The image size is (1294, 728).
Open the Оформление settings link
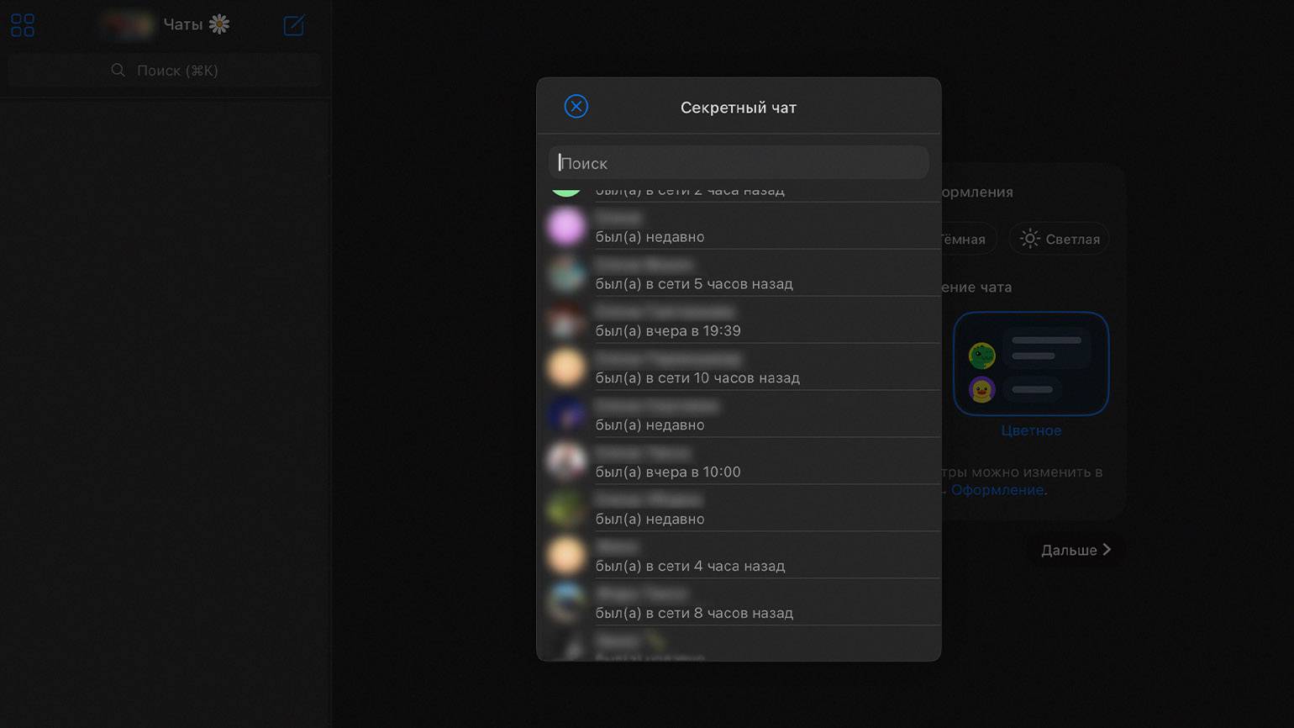997,490
